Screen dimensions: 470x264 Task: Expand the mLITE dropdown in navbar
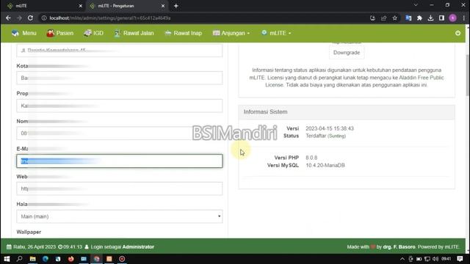[x=276, y=33]
